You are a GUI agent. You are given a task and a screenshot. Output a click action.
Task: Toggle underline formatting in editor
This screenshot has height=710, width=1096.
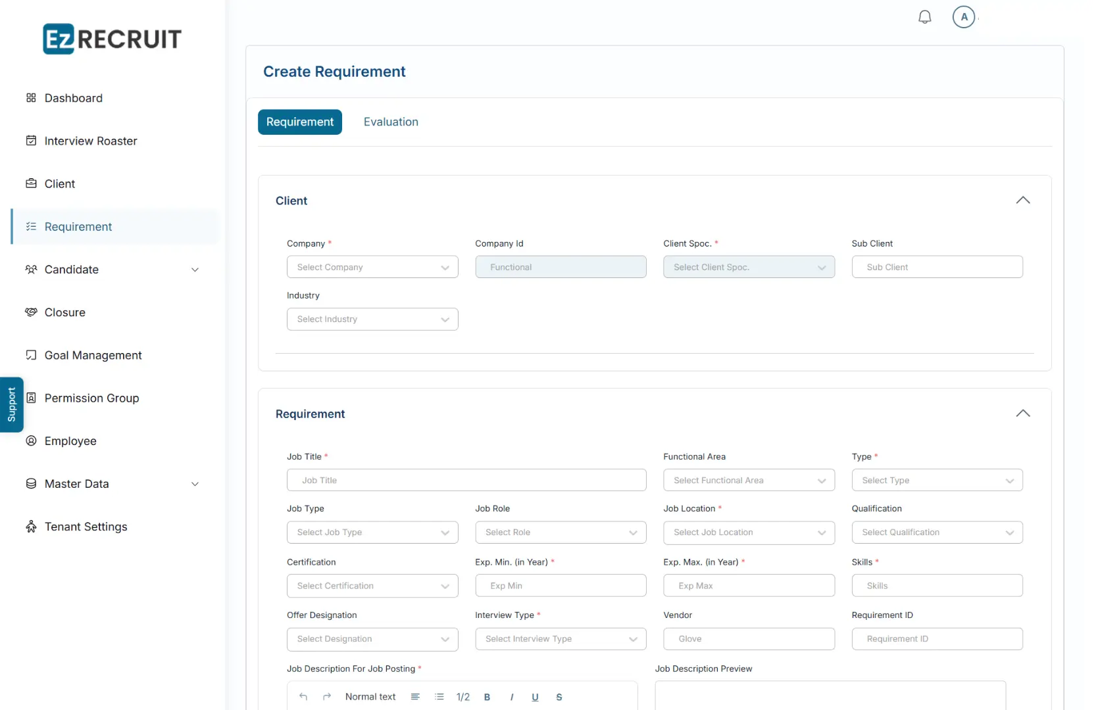[535, 697]
